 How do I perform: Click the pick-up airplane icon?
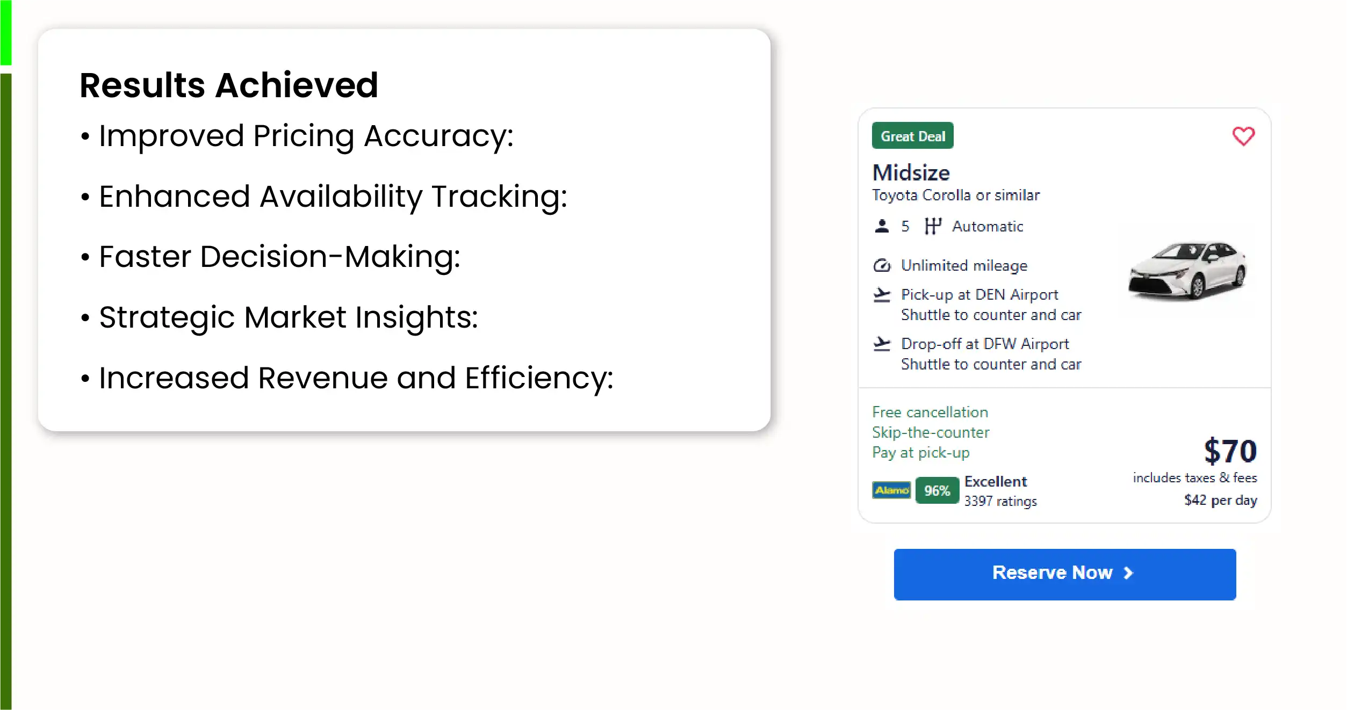point(882,295)
